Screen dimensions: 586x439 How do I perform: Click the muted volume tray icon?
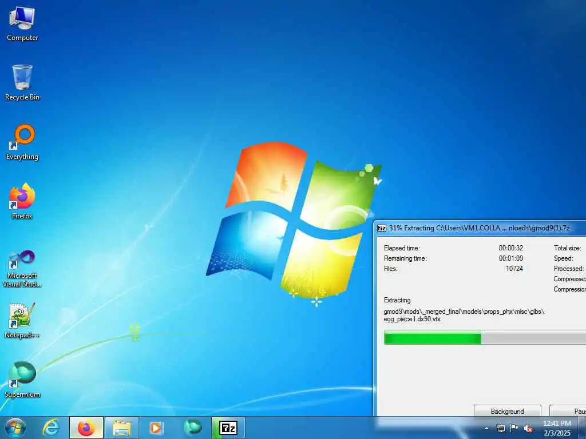pyautogui.click(x=528, y=428)
